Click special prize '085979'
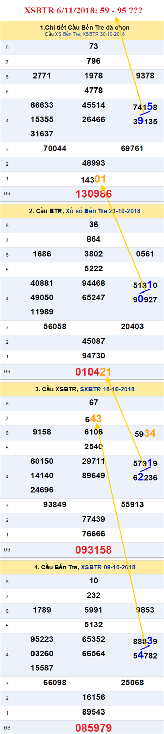This screenshot has height=734, width=164. pos(93,728)
